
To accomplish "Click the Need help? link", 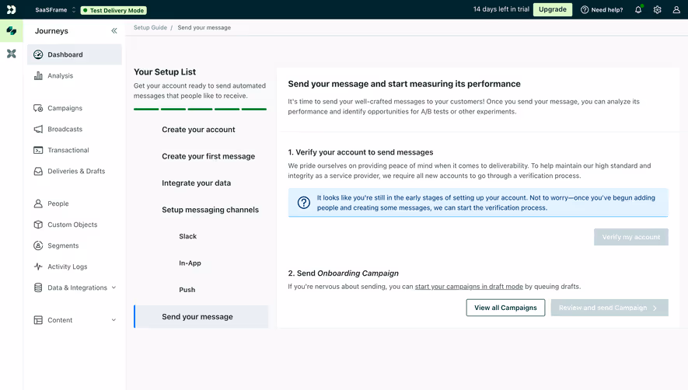I will point(607,9).
